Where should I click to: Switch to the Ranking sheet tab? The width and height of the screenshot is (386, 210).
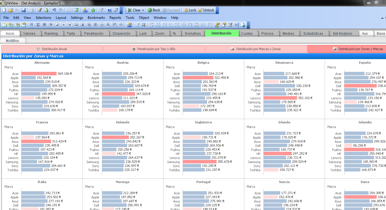click(x=51, y=33)
